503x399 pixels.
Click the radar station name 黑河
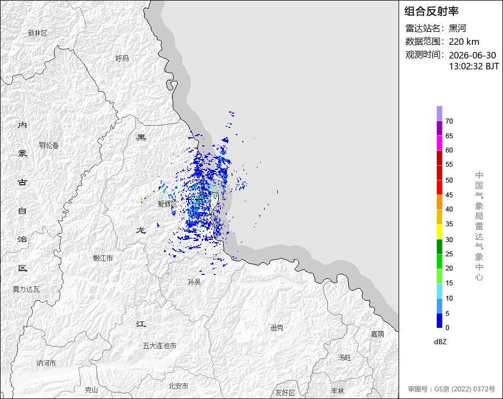(457, 28)
